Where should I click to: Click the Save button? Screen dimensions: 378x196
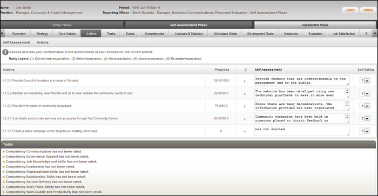tap(350, 10)
